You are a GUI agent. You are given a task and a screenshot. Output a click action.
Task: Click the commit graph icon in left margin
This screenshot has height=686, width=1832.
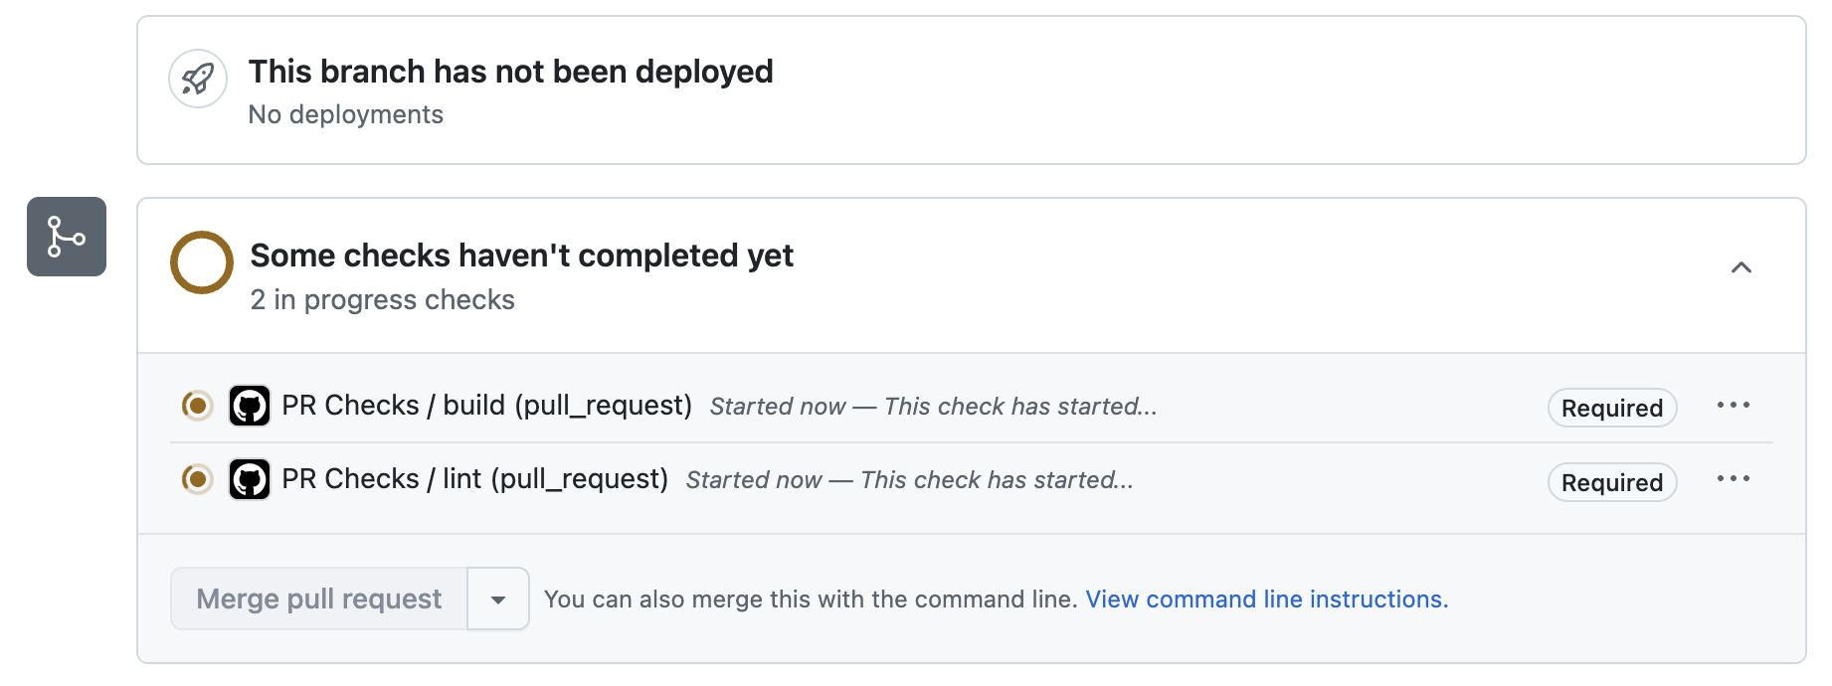tap(66, 237)
